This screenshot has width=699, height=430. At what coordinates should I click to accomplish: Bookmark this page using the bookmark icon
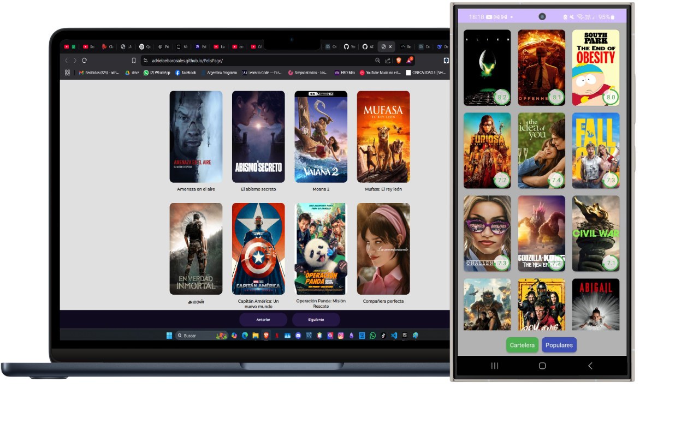click(134, 61)
